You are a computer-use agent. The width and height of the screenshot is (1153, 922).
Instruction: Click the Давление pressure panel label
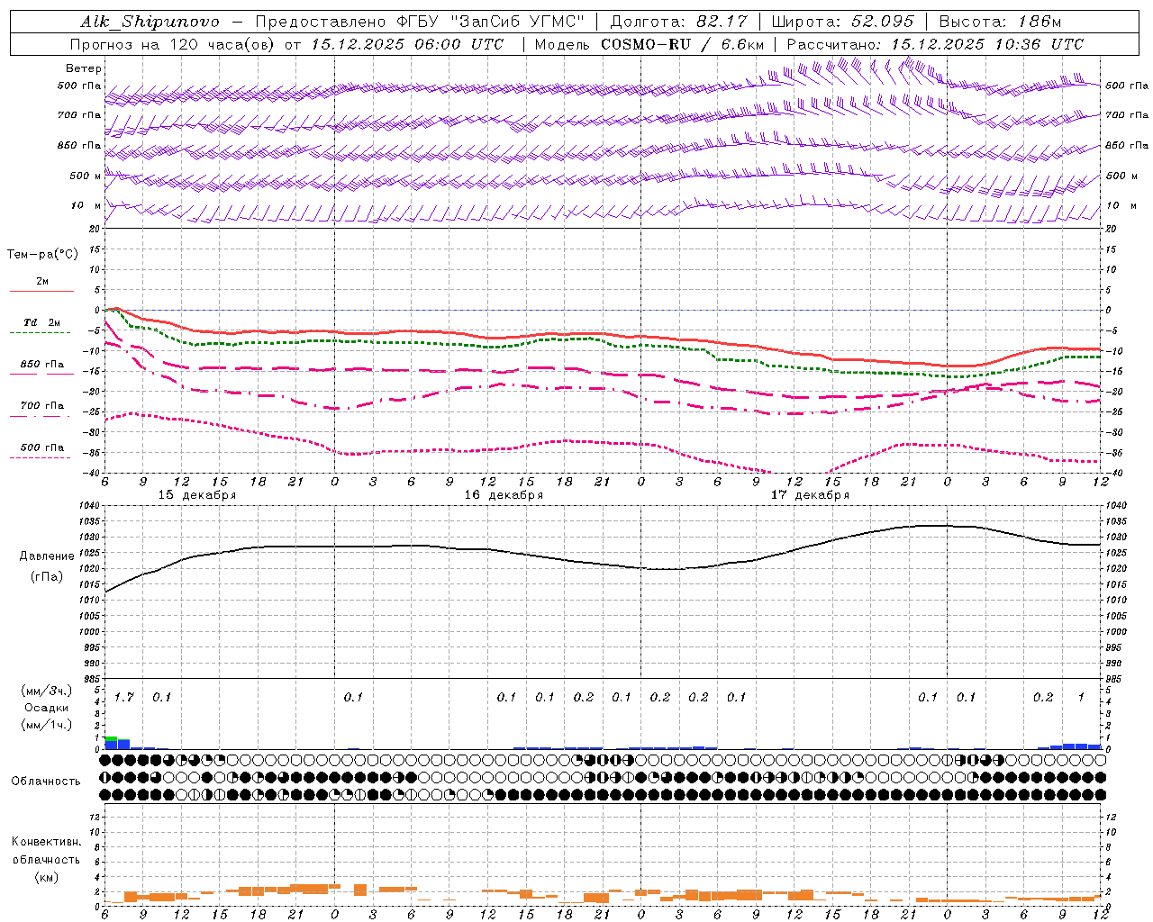click(x=47, y=556)
